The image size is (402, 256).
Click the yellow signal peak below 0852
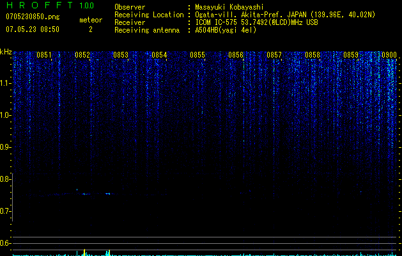(x=84, y=252)
